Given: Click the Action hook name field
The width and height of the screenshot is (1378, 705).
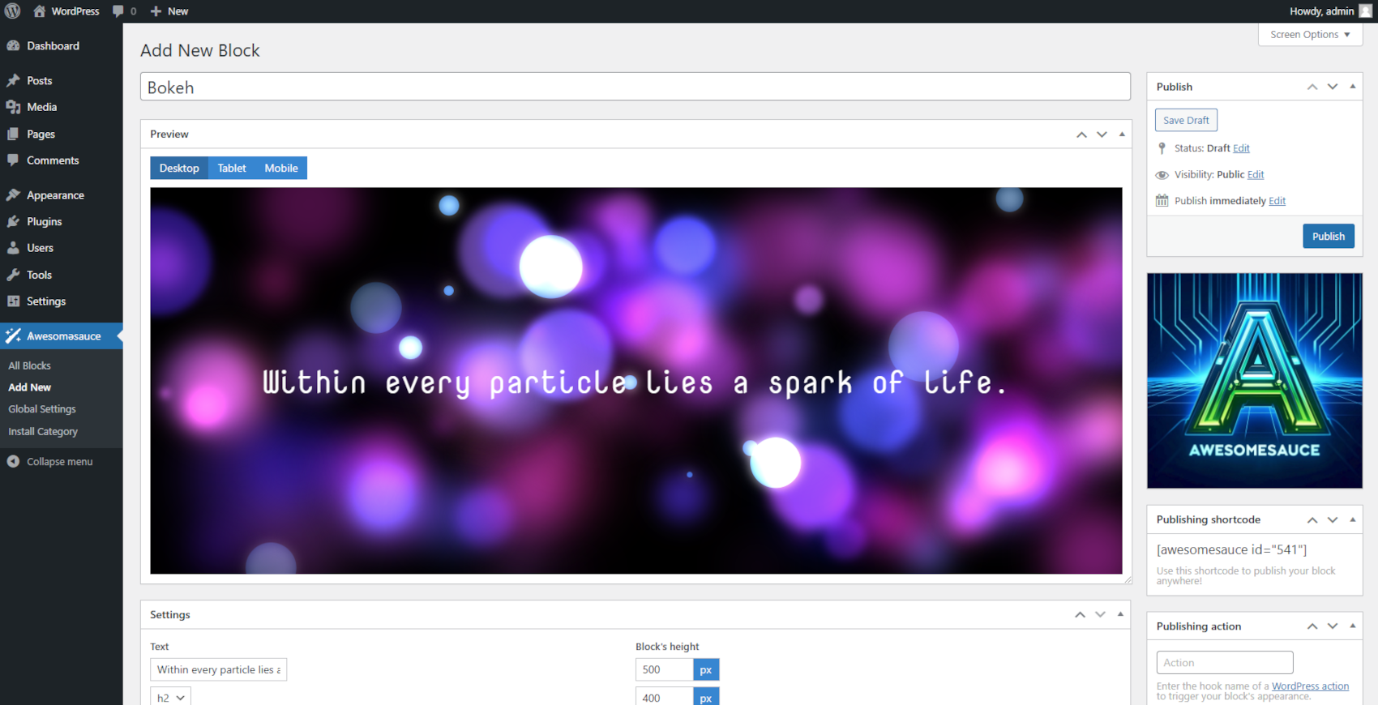Looking at the screenshot, I should pos(1225,662).
